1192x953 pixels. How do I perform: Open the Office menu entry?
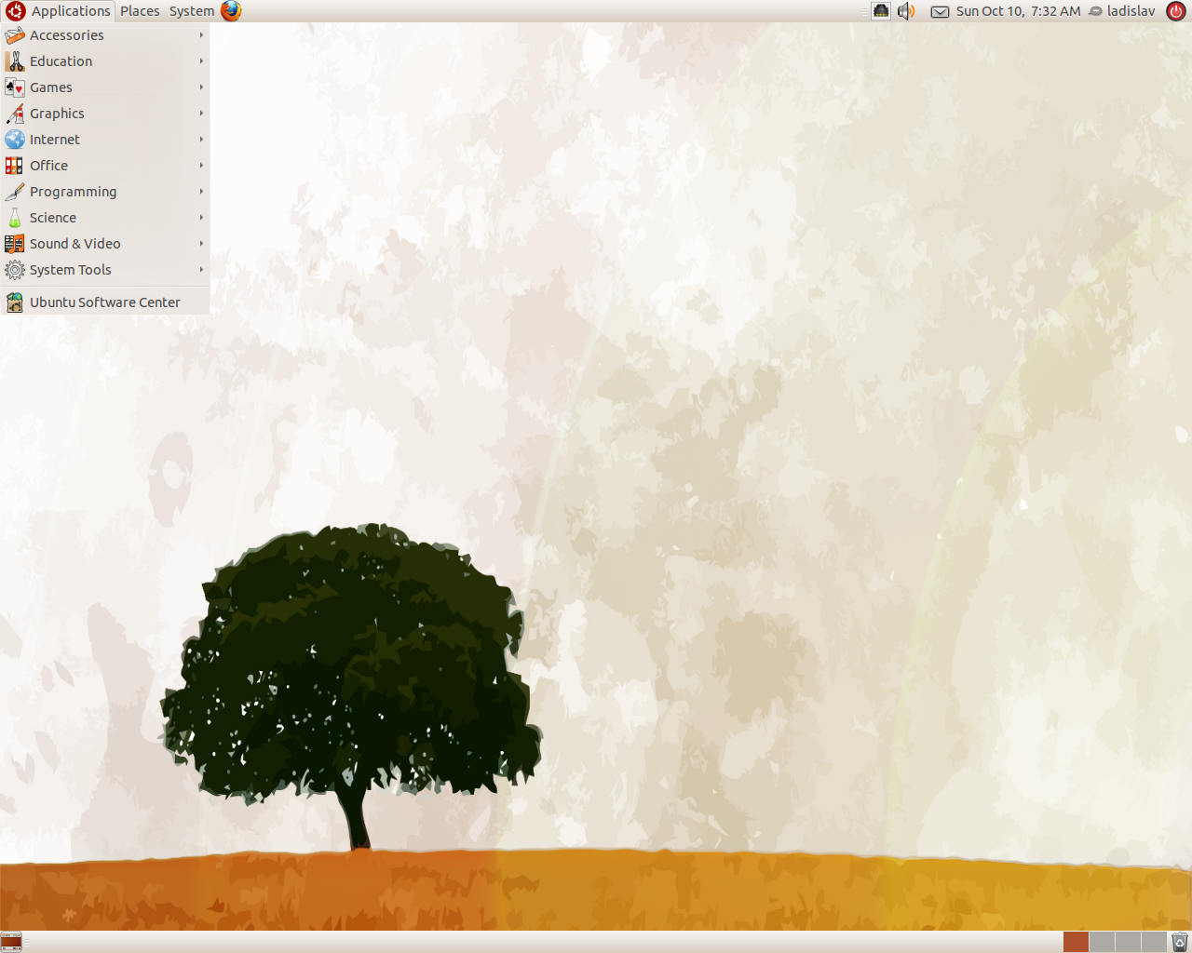click(x=105, y=166)
